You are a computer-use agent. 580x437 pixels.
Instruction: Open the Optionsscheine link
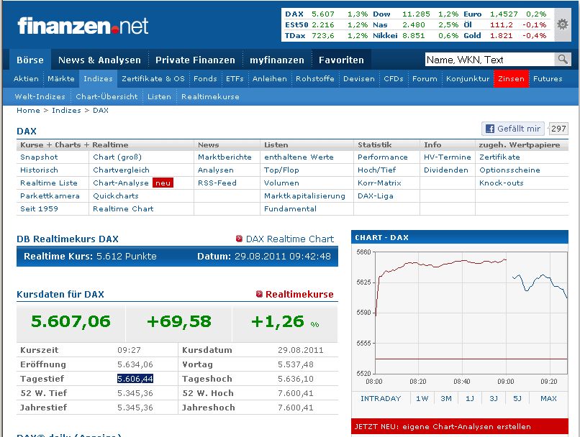509,170
